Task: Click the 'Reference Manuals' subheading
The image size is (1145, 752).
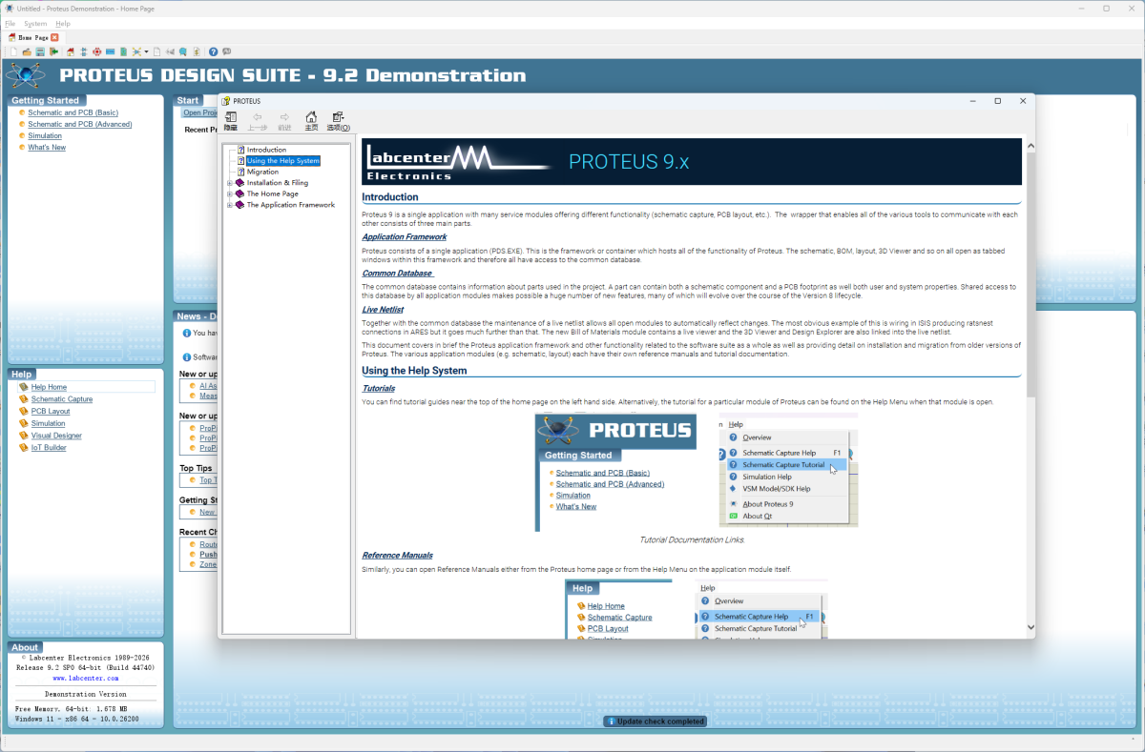Action: (x=397, y=555)
